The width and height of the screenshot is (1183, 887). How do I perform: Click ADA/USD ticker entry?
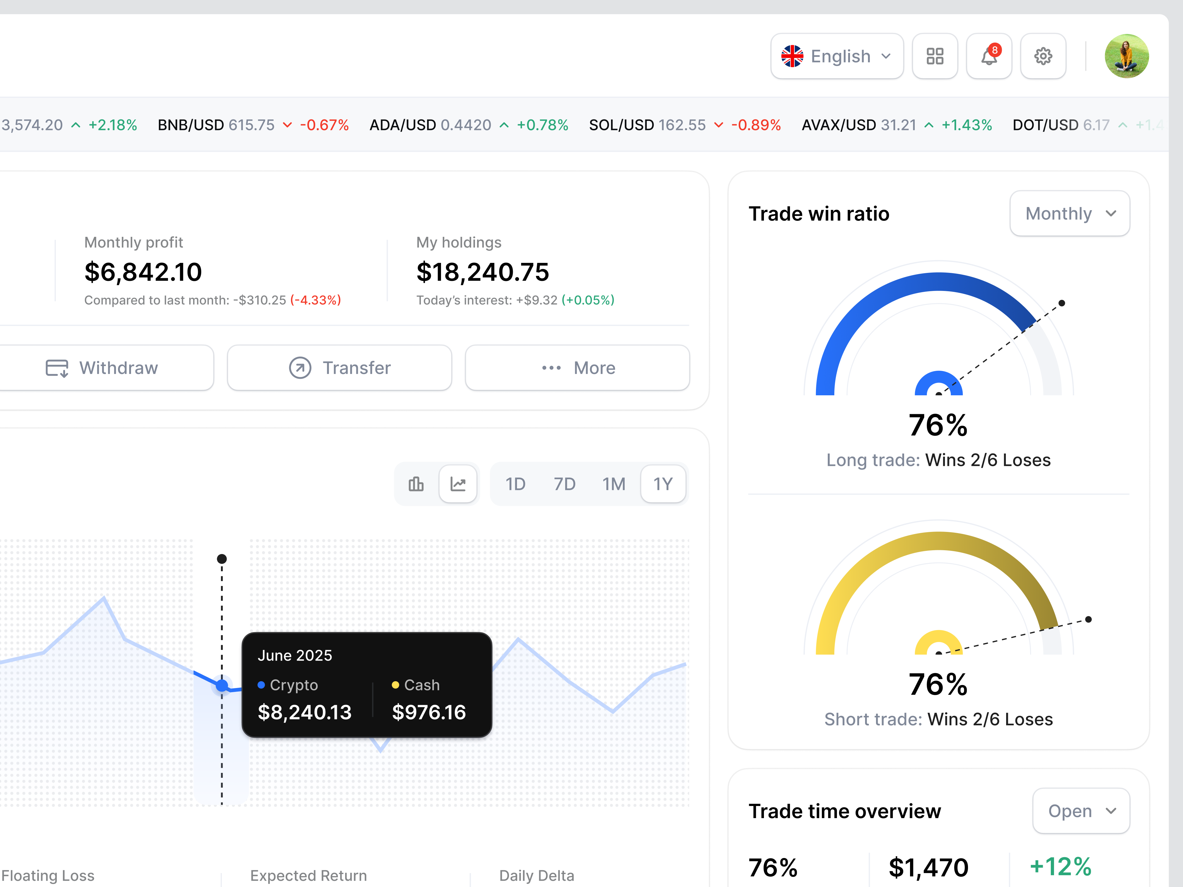point(468,125)
